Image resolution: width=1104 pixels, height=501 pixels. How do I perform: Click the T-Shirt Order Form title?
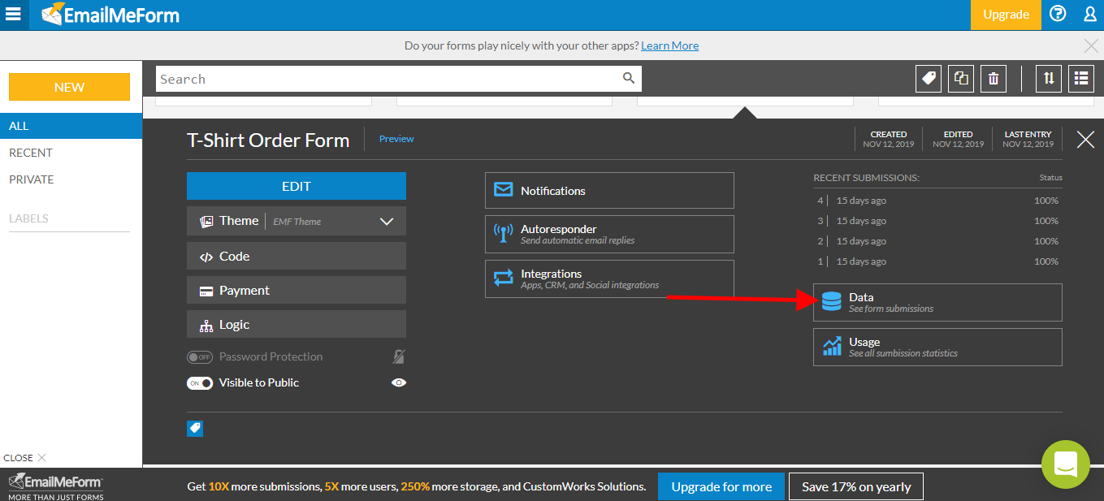coord(268,140)
